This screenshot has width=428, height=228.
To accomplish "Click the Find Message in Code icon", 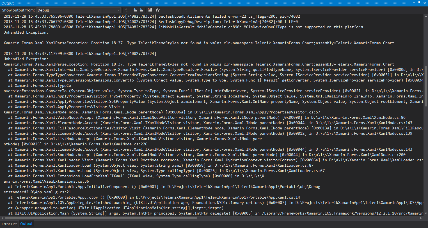I will (127, 10).
